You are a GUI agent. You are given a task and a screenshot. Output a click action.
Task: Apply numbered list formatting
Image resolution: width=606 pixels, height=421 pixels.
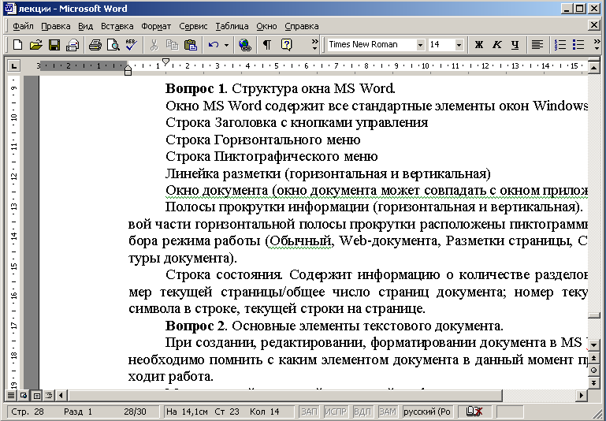click(x=560, y=45)
